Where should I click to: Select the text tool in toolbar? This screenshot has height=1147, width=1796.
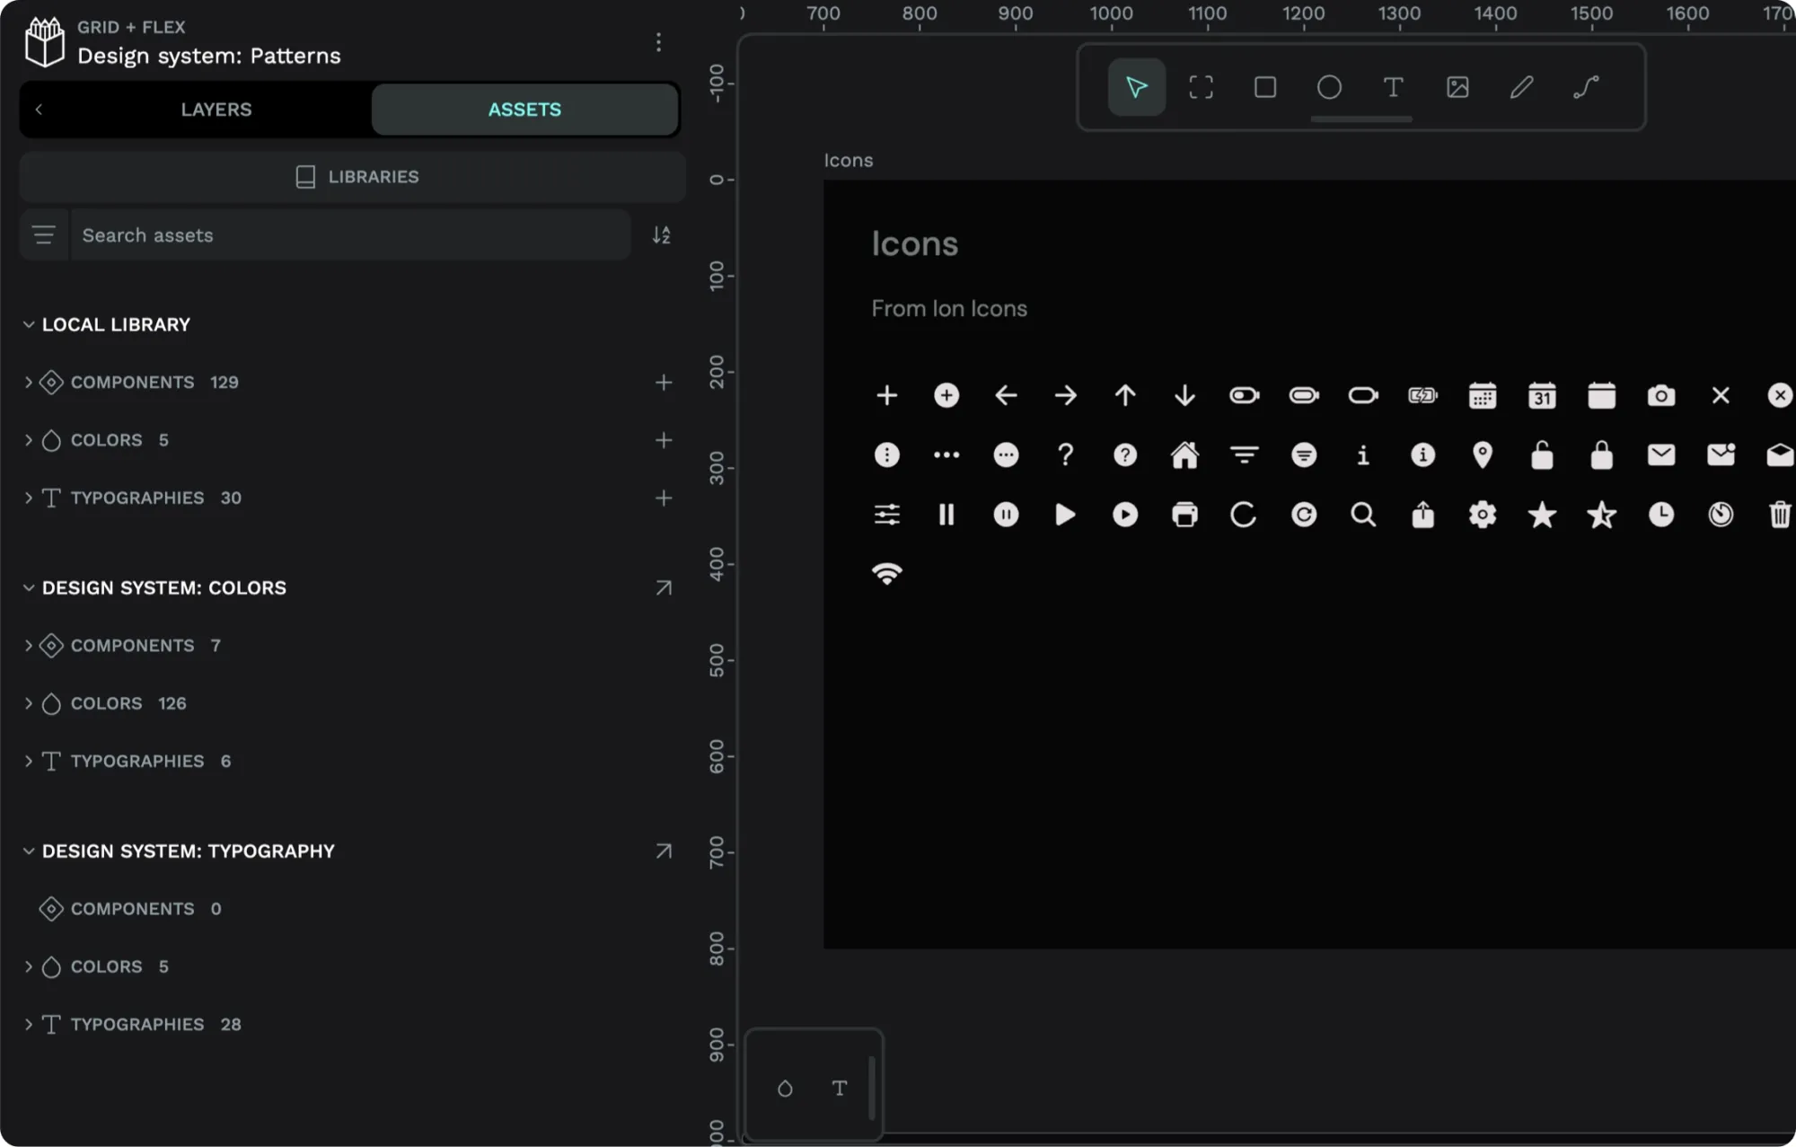pyautogui.click(x=1393, y=86)
